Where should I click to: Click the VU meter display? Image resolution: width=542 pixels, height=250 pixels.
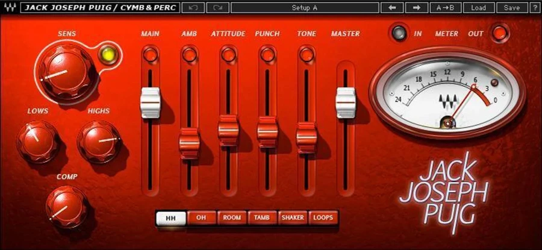447,93
